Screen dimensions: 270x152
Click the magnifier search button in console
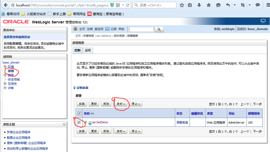(x=159, y=29)
